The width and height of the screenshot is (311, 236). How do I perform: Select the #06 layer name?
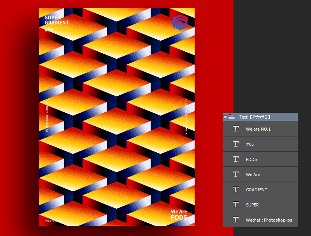click(250, 144)
